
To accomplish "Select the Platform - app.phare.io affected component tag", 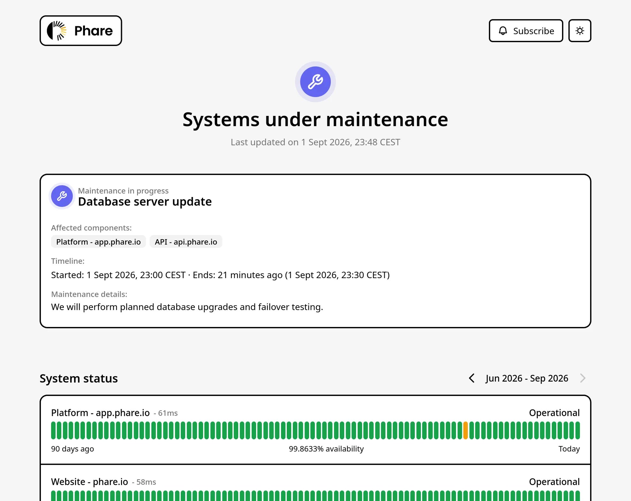I will 98,242.
